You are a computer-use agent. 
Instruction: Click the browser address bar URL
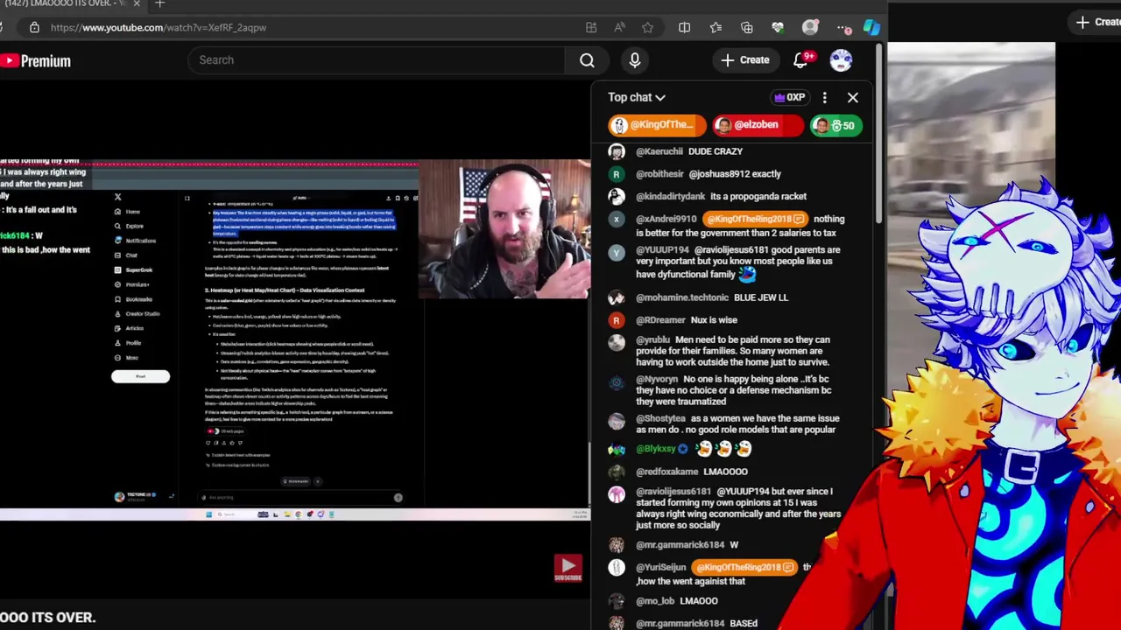point(159,27)
